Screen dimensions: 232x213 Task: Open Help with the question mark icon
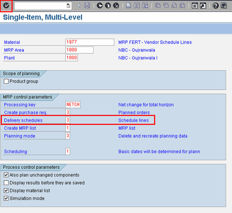tap(216, 6)
